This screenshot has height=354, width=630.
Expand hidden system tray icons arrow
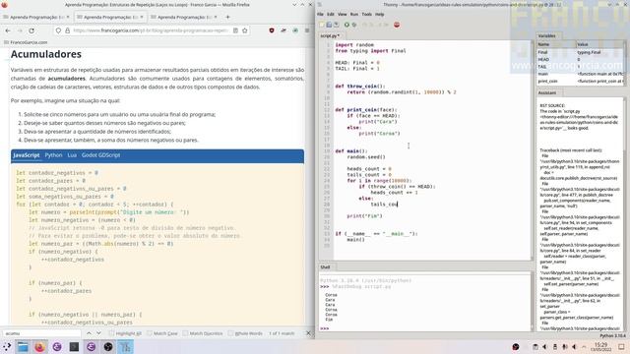(x=584, y=347)
